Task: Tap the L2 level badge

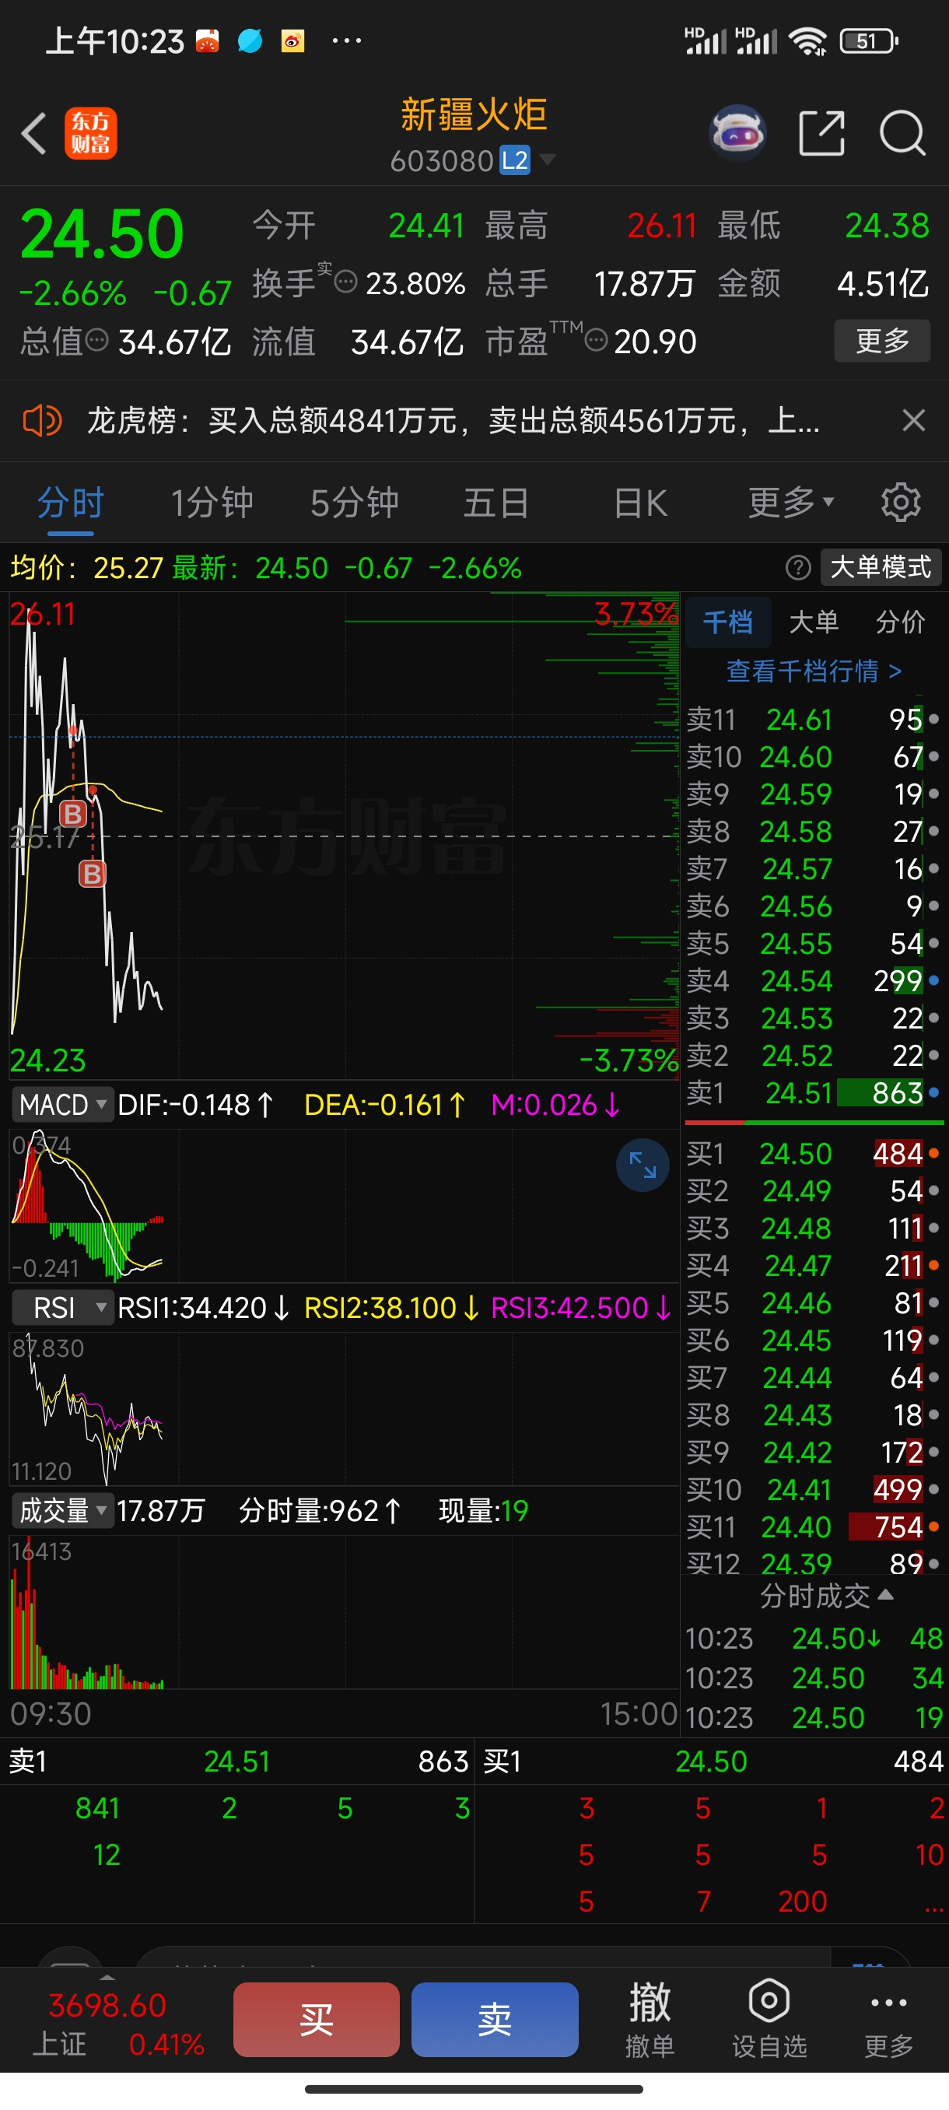Action: [515, 159]
